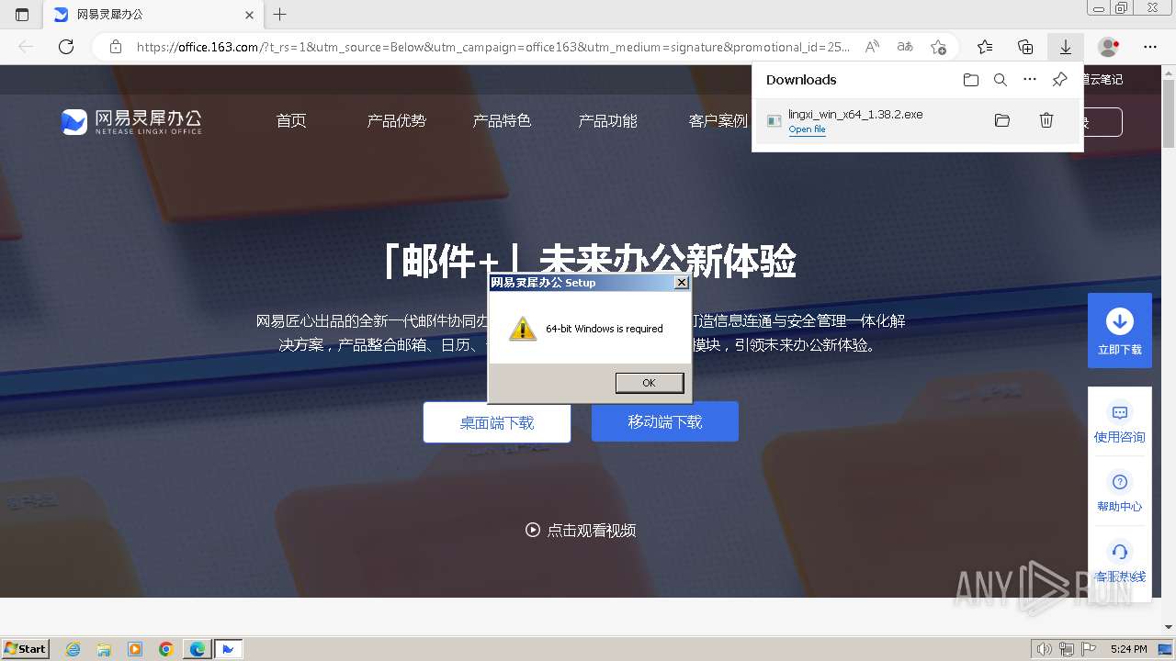The width and height of the screenshot is (1176, 661).
Task: Open 使用咨询 side panel
Action: pos(1120,424)
